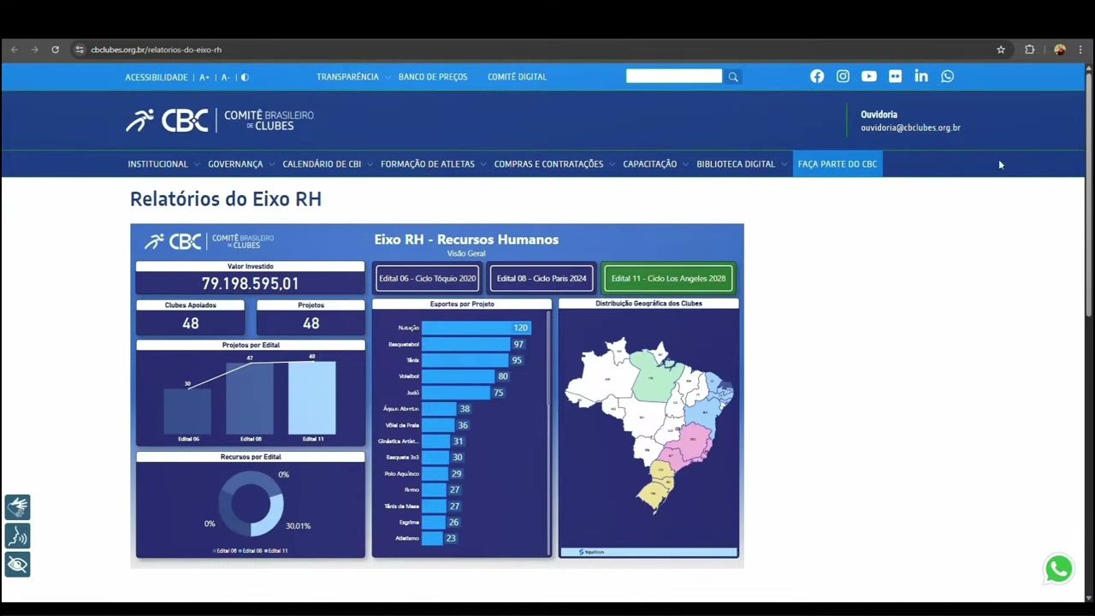Click the ouvidoria@cbclubes.org.br email link
The image size is (1095, 616).
pyautogui.click(x=910, y=127)
